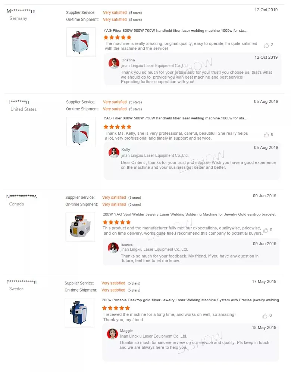Click Kelly's profile avatar
The width and height of the screenshot is (291, 372).
(114, 153)
